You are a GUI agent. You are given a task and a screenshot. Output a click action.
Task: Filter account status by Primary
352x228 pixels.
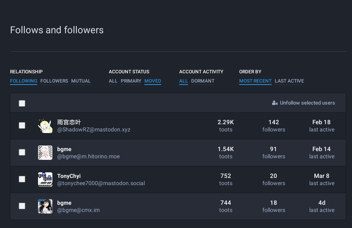click(131, 81)
